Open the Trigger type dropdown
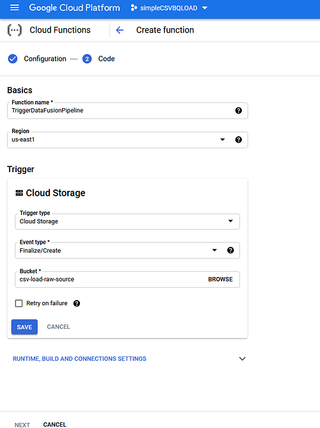 127,221
